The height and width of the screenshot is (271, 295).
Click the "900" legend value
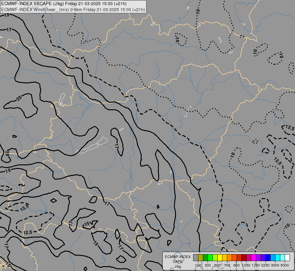237,265
